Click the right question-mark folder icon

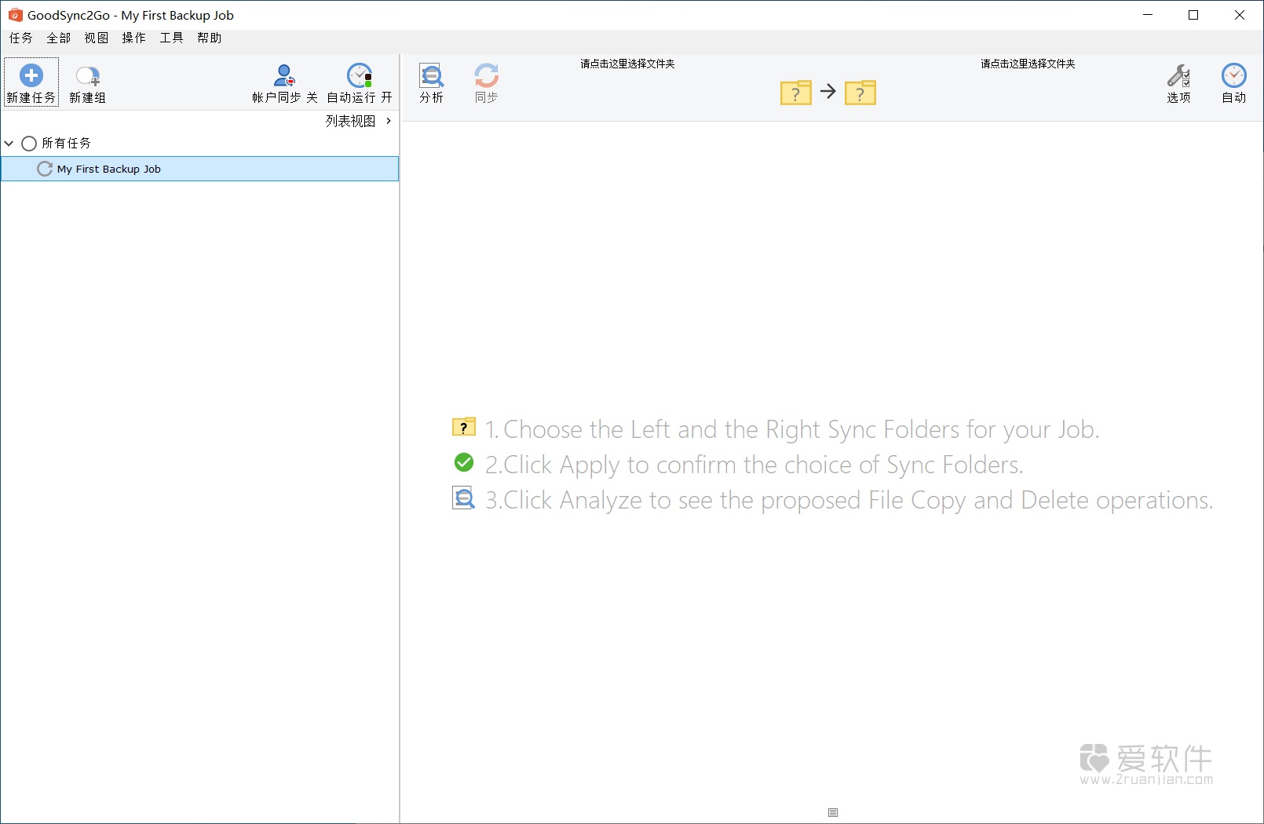click(x=860, y=93)
